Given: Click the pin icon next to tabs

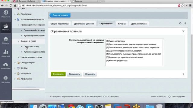Looking at the screenshot, I should 185,23.
